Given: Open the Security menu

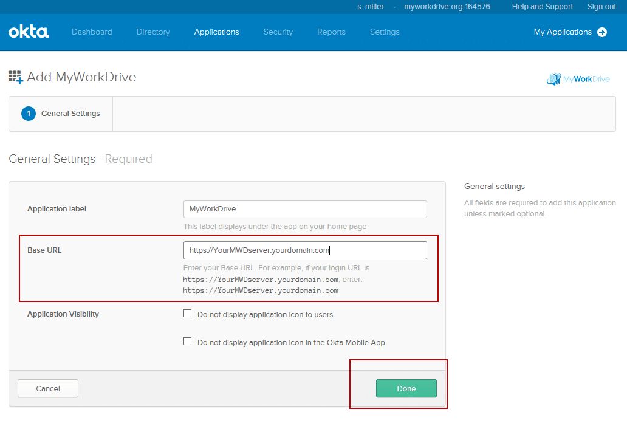Looking at the screenshot, I should (278, 32).
